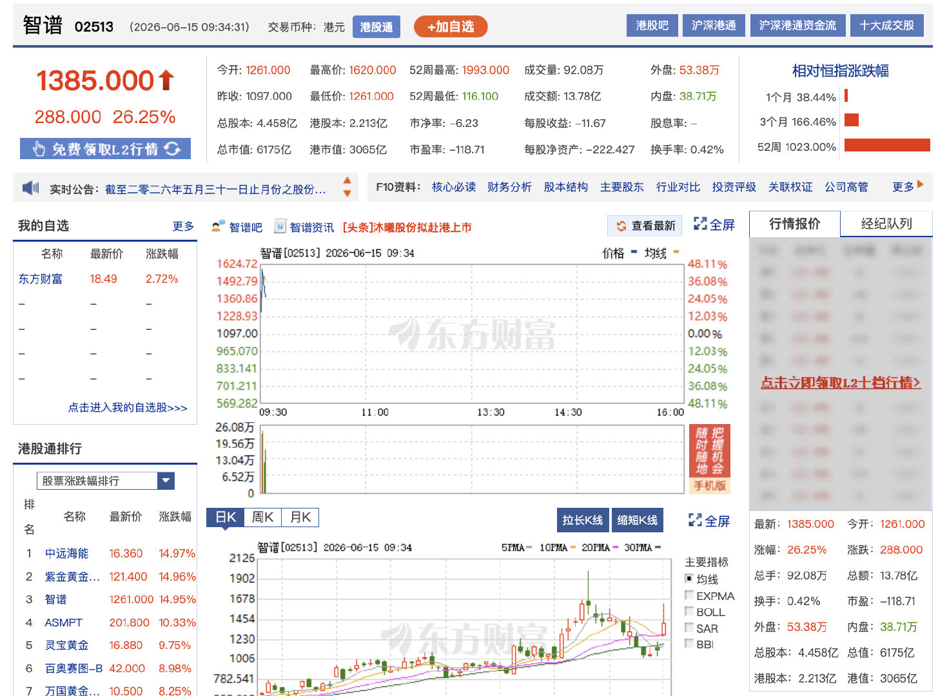Viewport: 938px width, 696px height.
Task: Open the 核心必读 link
Action: (454, 187)
